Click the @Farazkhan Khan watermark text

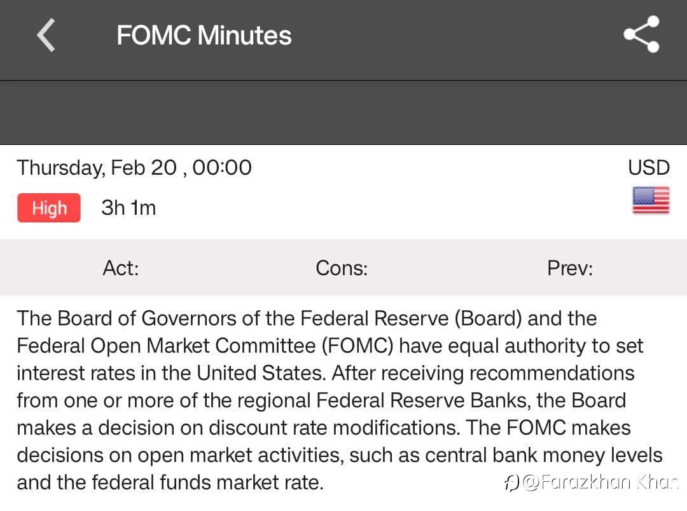tap(600, 483)
